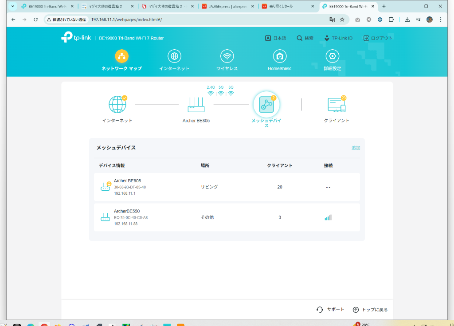Open the Network Map (ネットワーク マップ) icon
454x326 pixels.
(x=121, y=56)
